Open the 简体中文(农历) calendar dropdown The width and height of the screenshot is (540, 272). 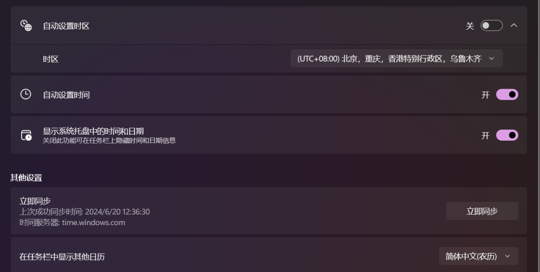point(472,256)
